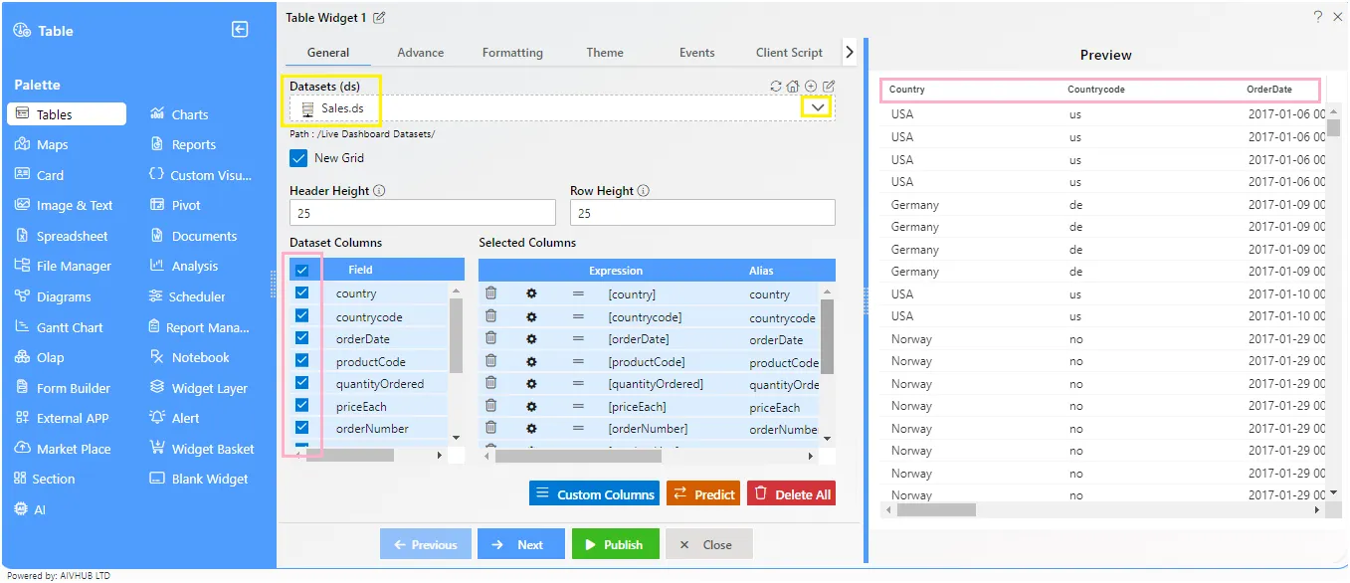
Task: Open settings gear for [countrycode] column
Action: click(x=531, y=317)
